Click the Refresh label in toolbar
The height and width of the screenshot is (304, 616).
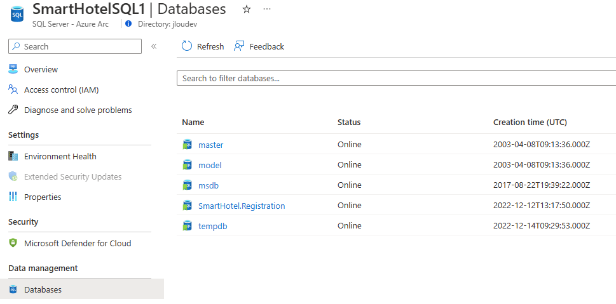tap(210, 47)
